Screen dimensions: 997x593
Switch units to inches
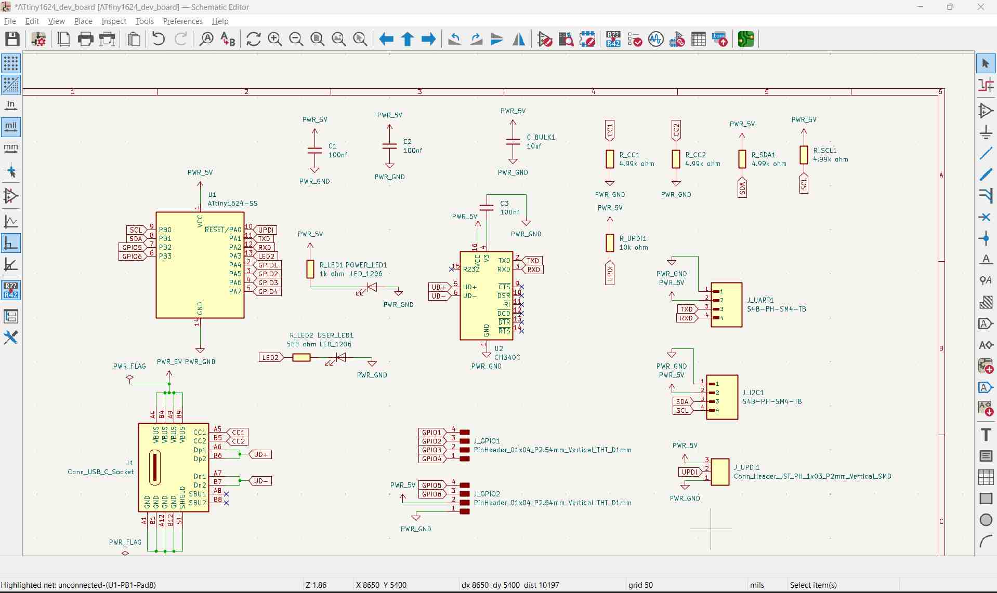(11, 106)
